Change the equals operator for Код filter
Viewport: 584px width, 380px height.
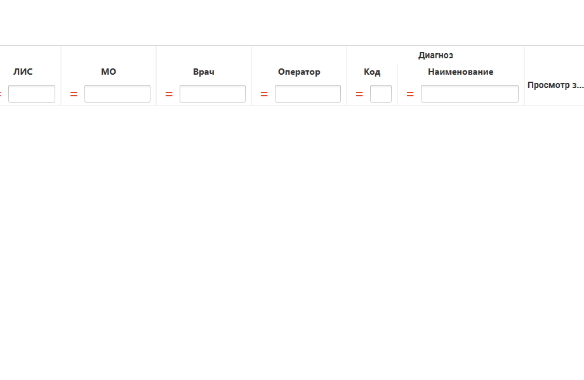[359, 94]
